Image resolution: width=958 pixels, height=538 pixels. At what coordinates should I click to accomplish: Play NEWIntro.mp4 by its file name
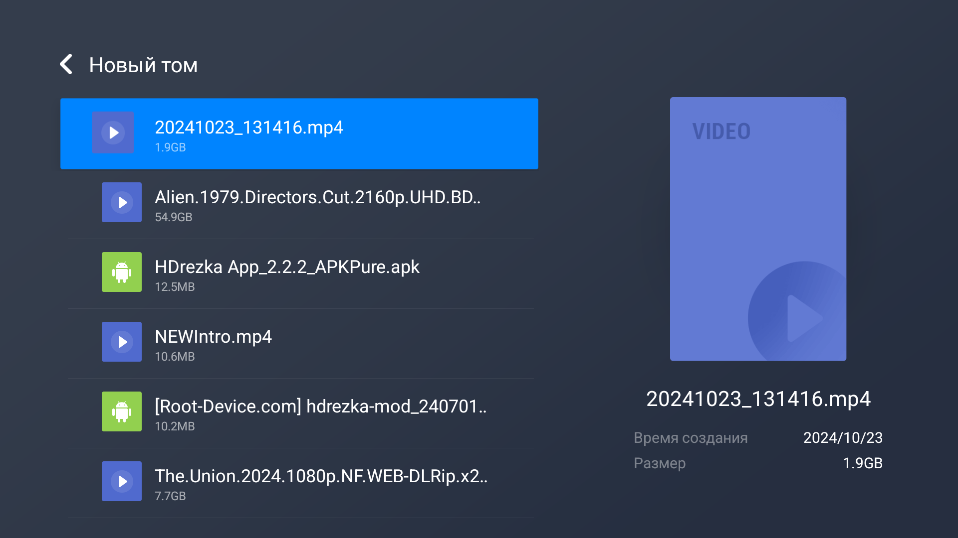coord(213,337)
